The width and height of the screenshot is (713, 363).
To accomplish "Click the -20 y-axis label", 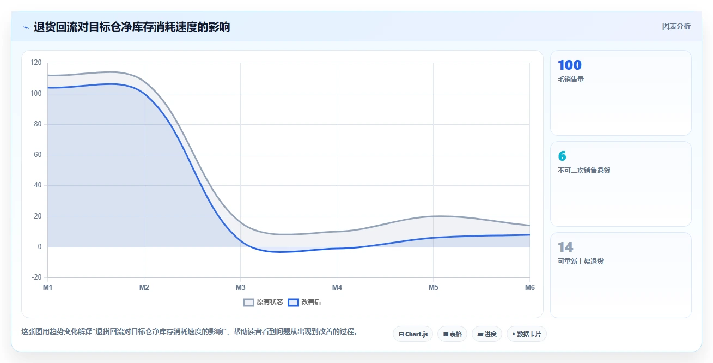I will (x=36, y=277).
